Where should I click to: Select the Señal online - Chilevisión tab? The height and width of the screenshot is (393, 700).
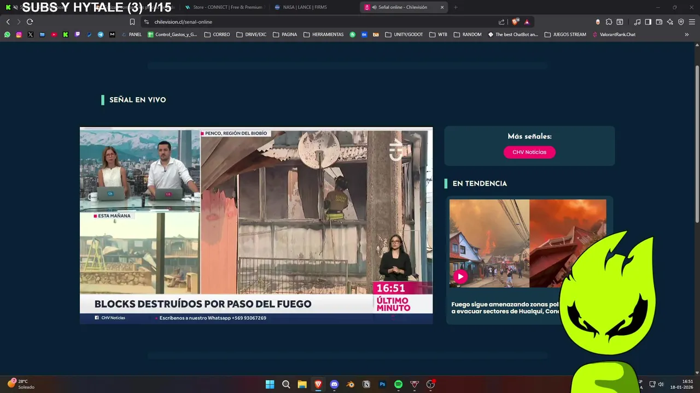pos(402,7)
